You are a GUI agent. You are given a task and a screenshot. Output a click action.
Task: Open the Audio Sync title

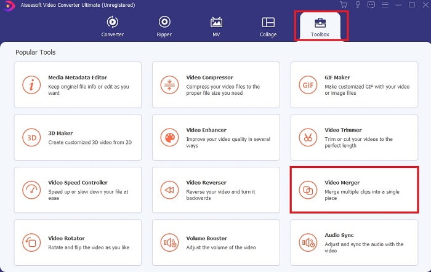339,235
